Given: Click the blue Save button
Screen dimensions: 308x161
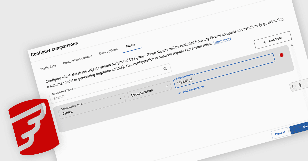Looking at the screenshot, I should pos(299,128).
